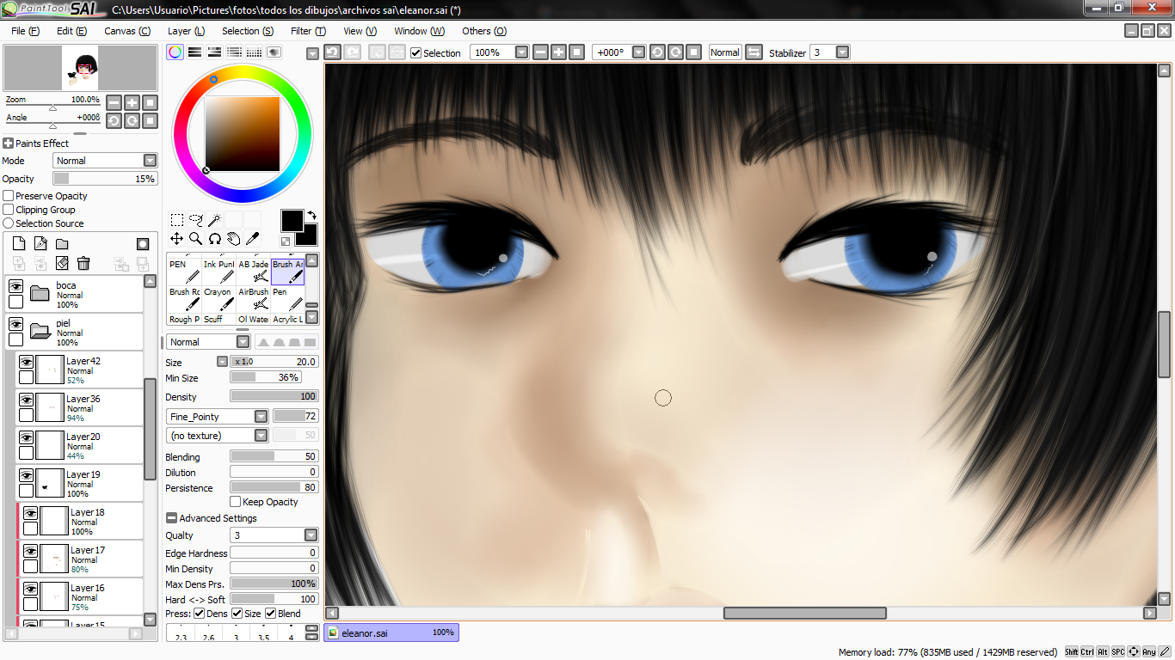Open the Layer menu

pos(186,31)
